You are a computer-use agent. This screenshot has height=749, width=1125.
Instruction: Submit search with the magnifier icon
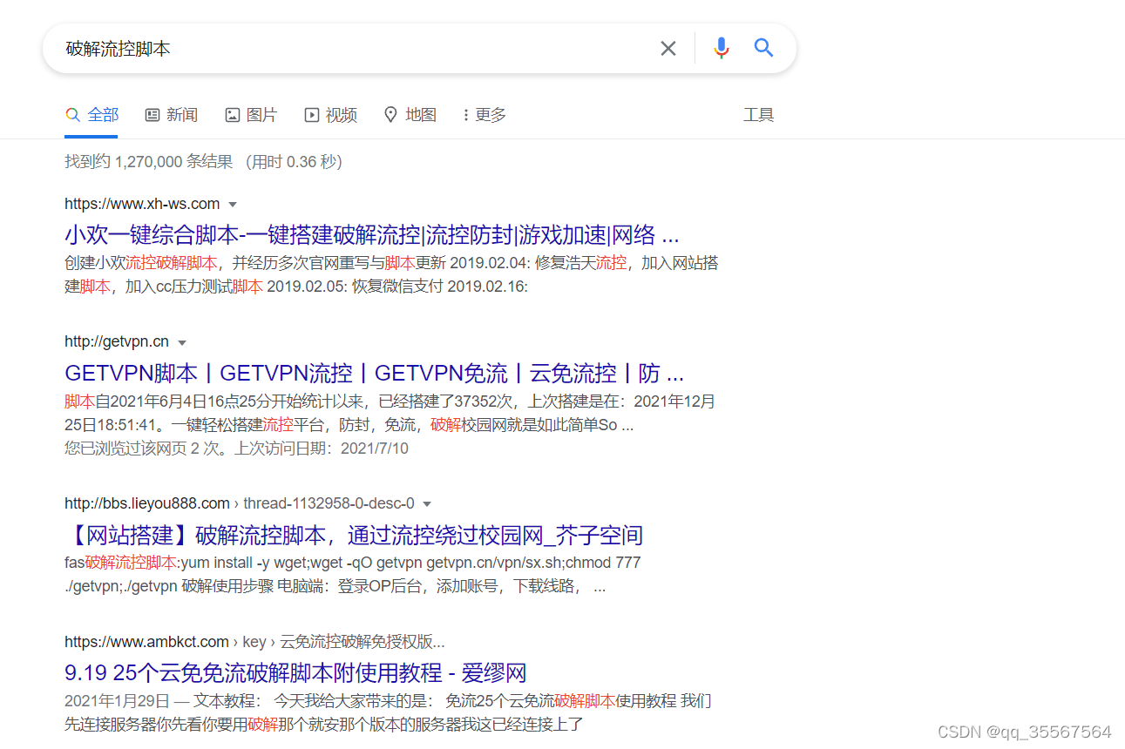(x=764, y=48)
